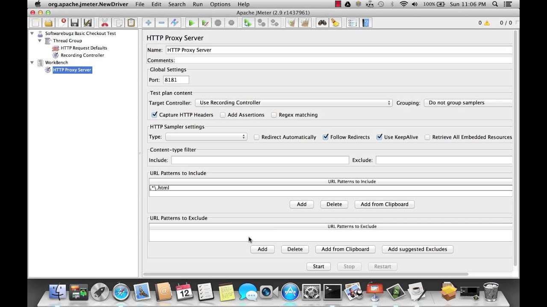Open the File menu
This screenshot has width=547, height=307.
[x=140, y=4]
